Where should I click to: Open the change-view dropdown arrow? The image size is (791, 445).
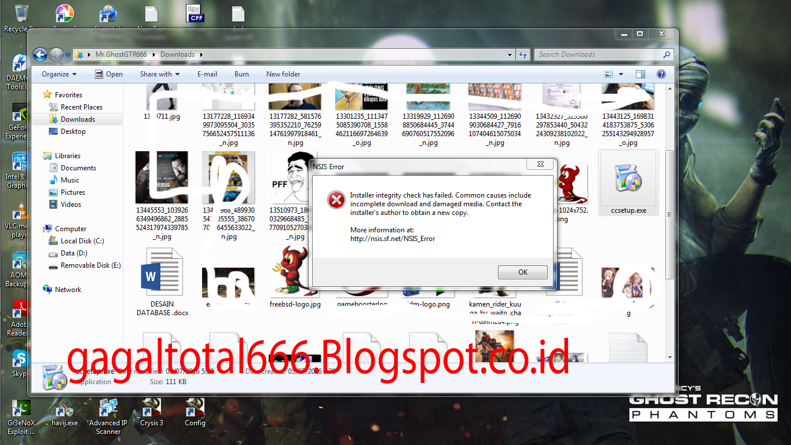coord(621,74)
